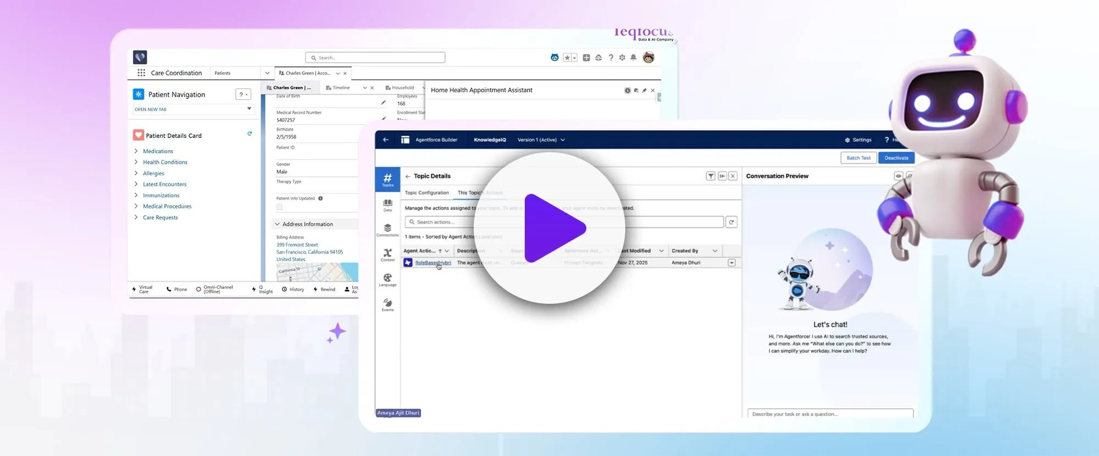
Task: Open Phone in utility bar
Action: coord(176,290)
